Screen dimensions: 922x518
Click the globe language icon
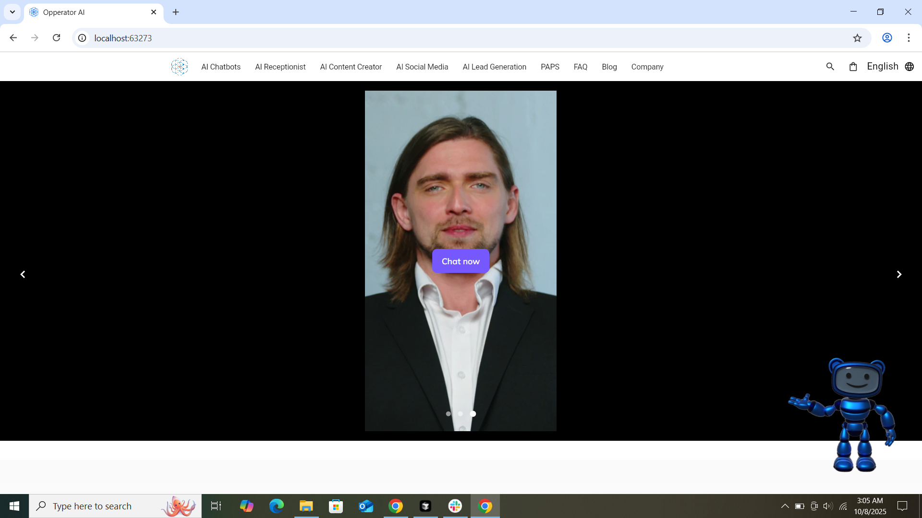point(909,67)
